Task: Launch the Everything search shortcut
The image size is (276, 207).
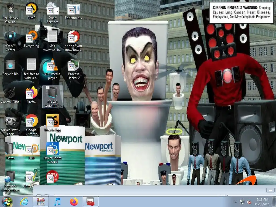Action: pos(32,39)
